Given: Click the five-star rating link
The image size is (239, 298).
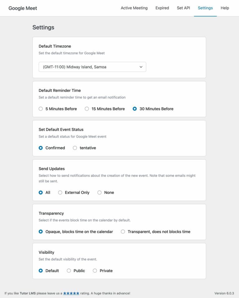Looking at the screenshot, I should click(x=71, y=293).
